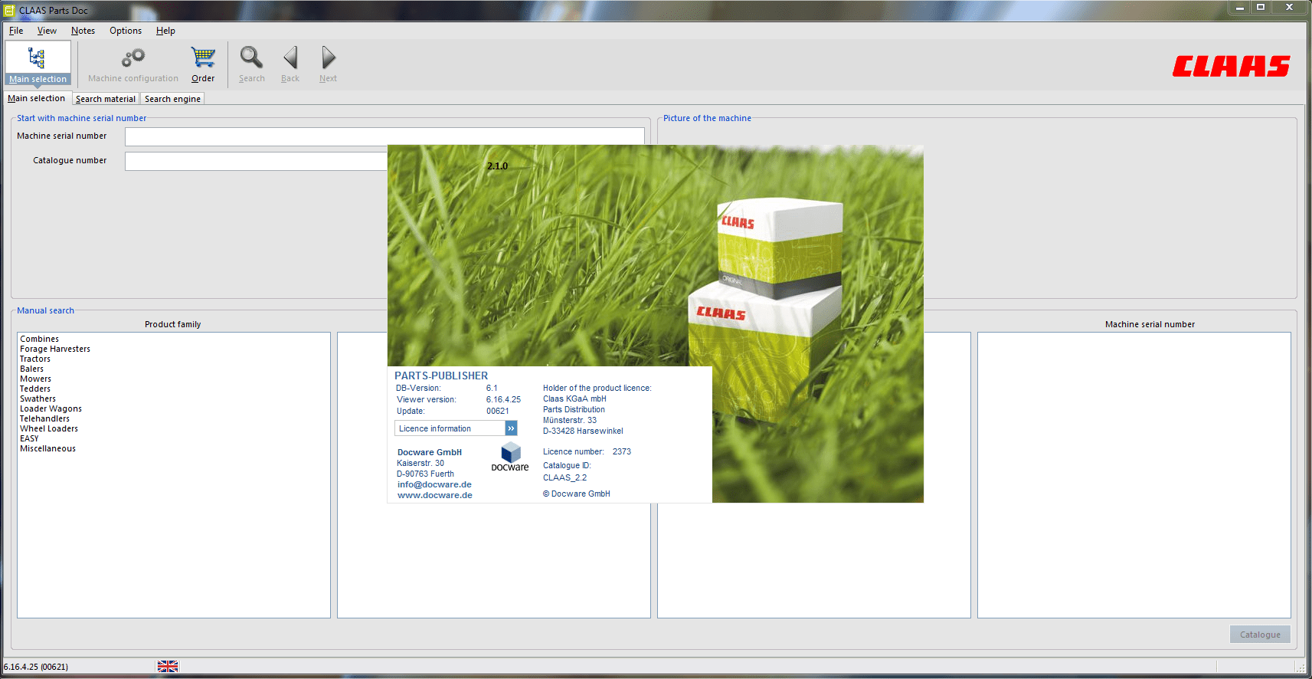Screen dimensions: 1312x679
Task: Select Tedders in product family list
Action: (35, 389)
